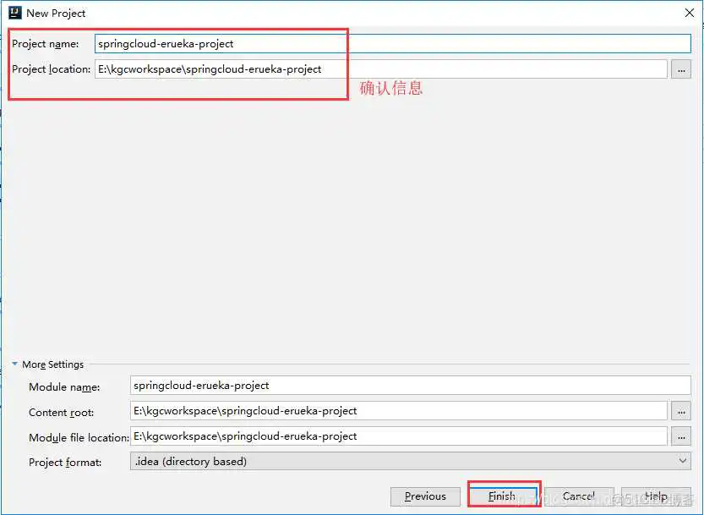Image resolution: width=704 pixels, height=515 pixels.
Task: Cancel the new project wizard
Action: [579, 496]
